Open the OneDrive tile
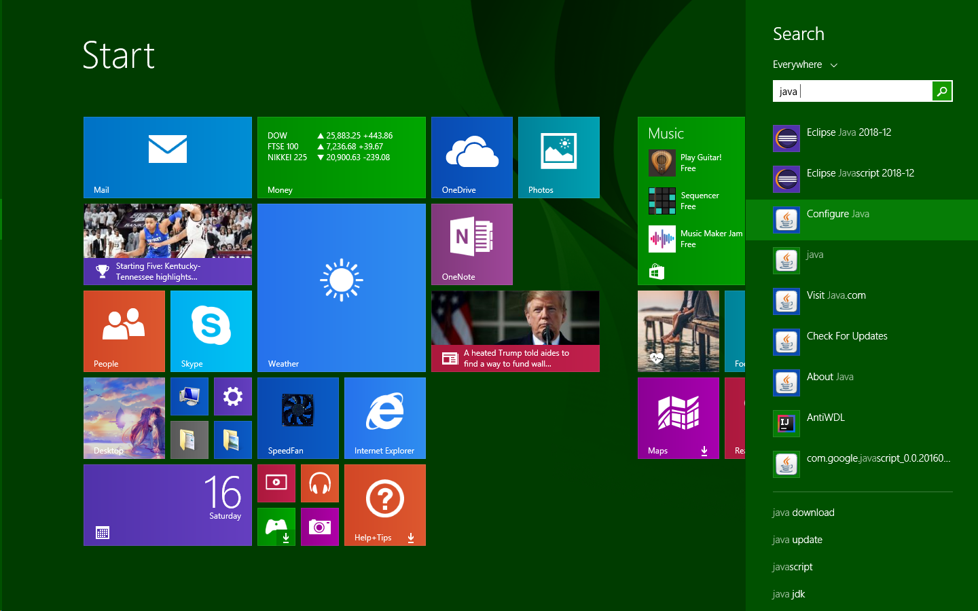Image resolution: width=978 pixels, height=611 pixels. pyautogui.click(x=471, y=158)
